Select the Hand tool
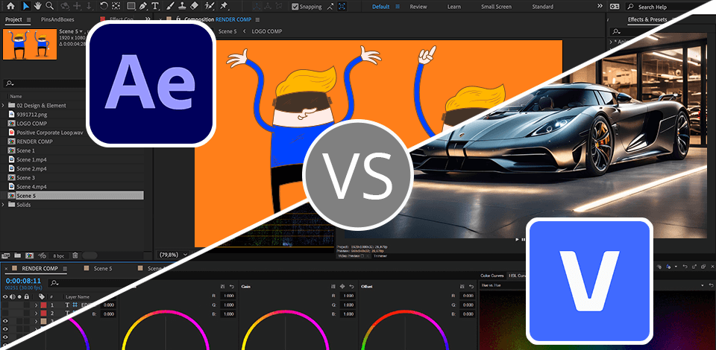 pyautogui.click(x=37, y=6)
